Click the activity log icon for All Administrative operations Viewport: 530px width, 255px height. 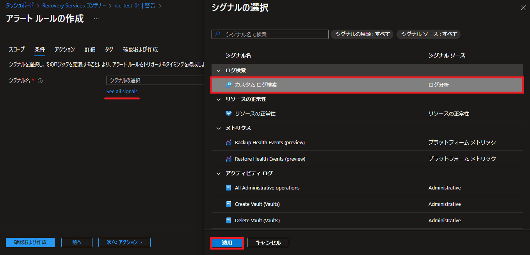click(x=229, y=188)
